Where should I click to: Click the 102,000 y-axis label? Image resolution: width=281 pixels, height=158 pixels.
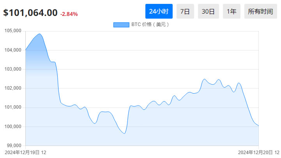12,88
